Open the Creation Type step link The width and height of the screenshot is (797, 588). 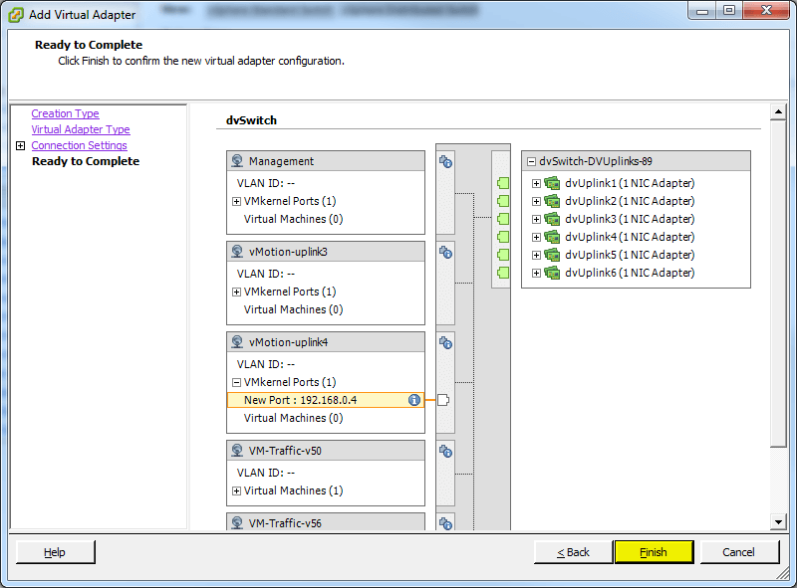pyautogui.click(x=65, y=113)
